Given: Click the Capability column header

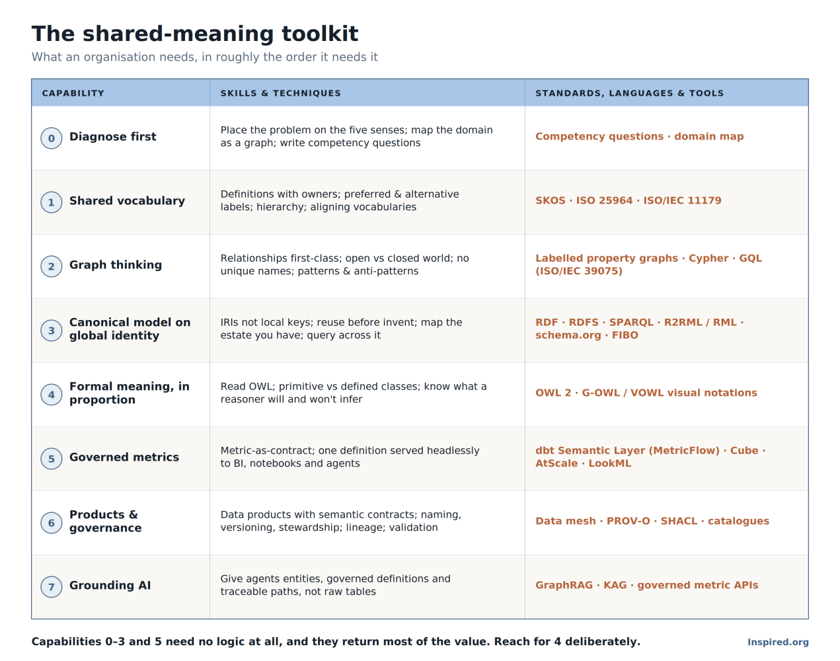Looking at the screenshot, I should (73, 93).
